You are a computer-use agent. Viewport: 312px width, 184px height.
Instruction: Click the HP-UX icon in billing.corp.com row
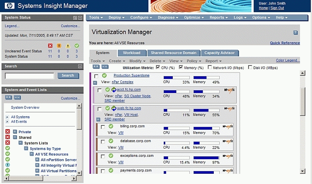point(228,126)
